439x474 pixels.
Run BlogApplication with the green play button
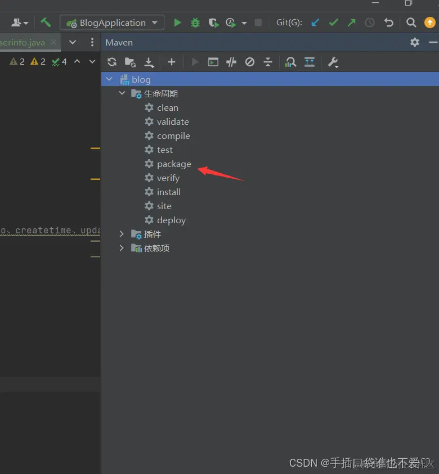tap(177, 22)
